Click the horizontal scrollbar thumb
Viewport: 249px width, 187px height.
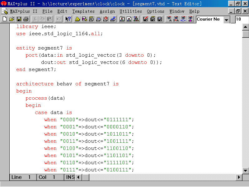coord(86,177)
